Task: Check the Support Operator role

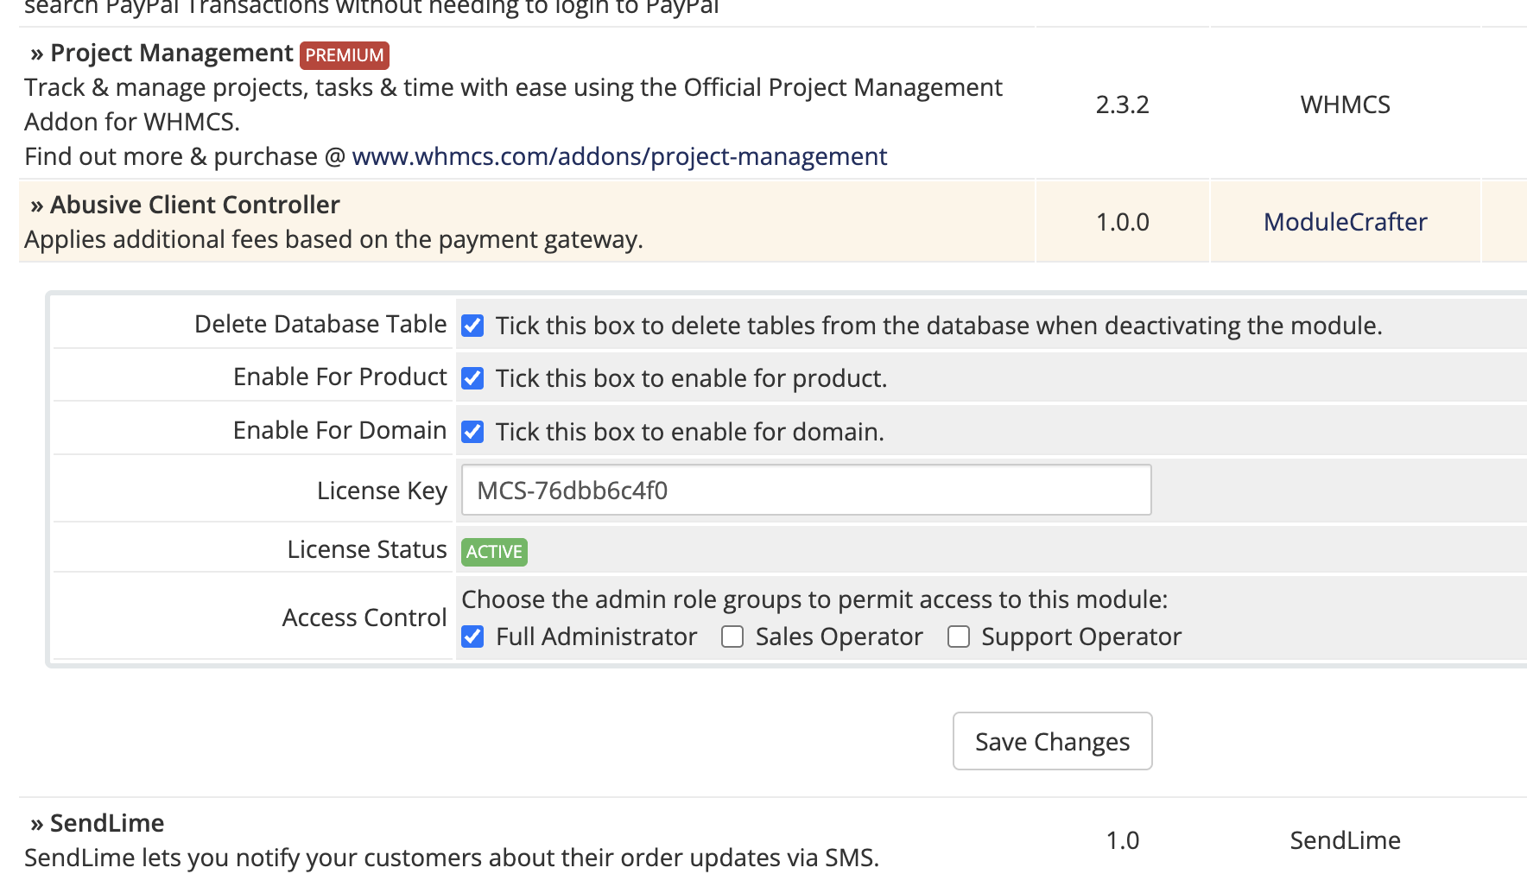Action: pos(959,636)
